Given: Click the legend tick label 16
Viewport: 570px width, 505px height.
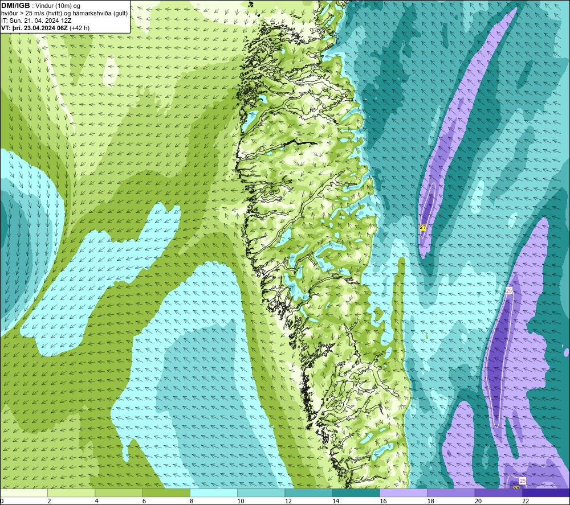Looking at the screenshot, I should [383, 501].
